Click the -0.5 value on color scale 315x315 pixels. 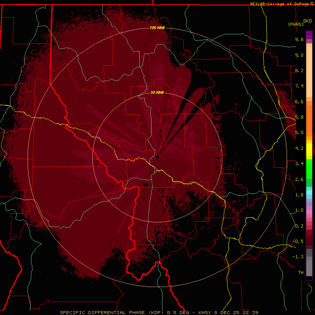coord(298,241)
